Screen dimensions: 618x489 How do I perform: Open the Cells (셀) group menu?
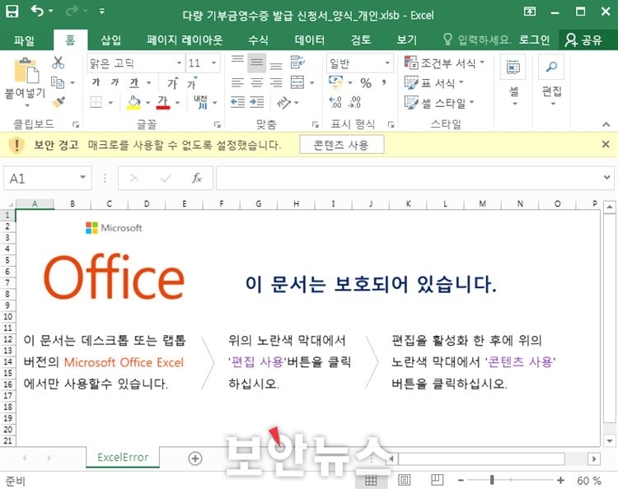pyautogui.click(x=513, y=81)
